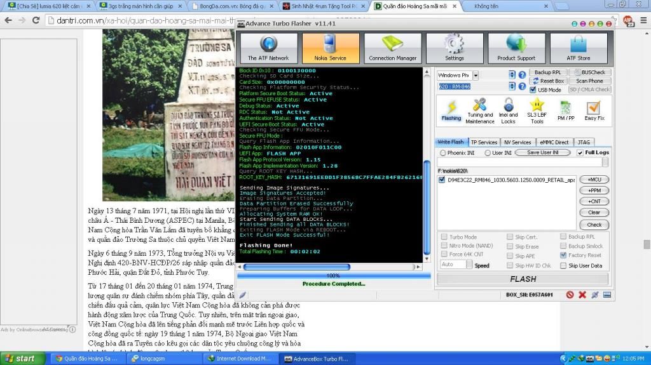Open SL3 LBF Tools
This screenshot has height=365, width=651.
pos(537,111)
